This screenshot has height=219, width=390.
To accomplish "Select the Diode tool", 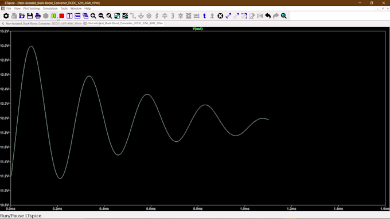I will (181, 16).
